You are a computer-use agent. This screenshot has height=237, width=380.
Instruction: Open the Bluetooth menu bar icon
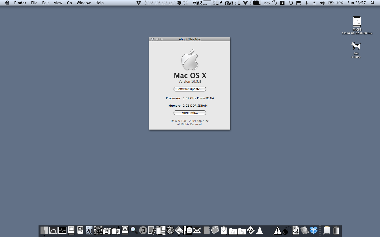click(x=306, y=3)
